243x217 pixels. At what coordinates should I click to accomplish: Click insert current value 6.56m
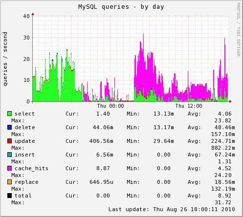tap(105, 155)
